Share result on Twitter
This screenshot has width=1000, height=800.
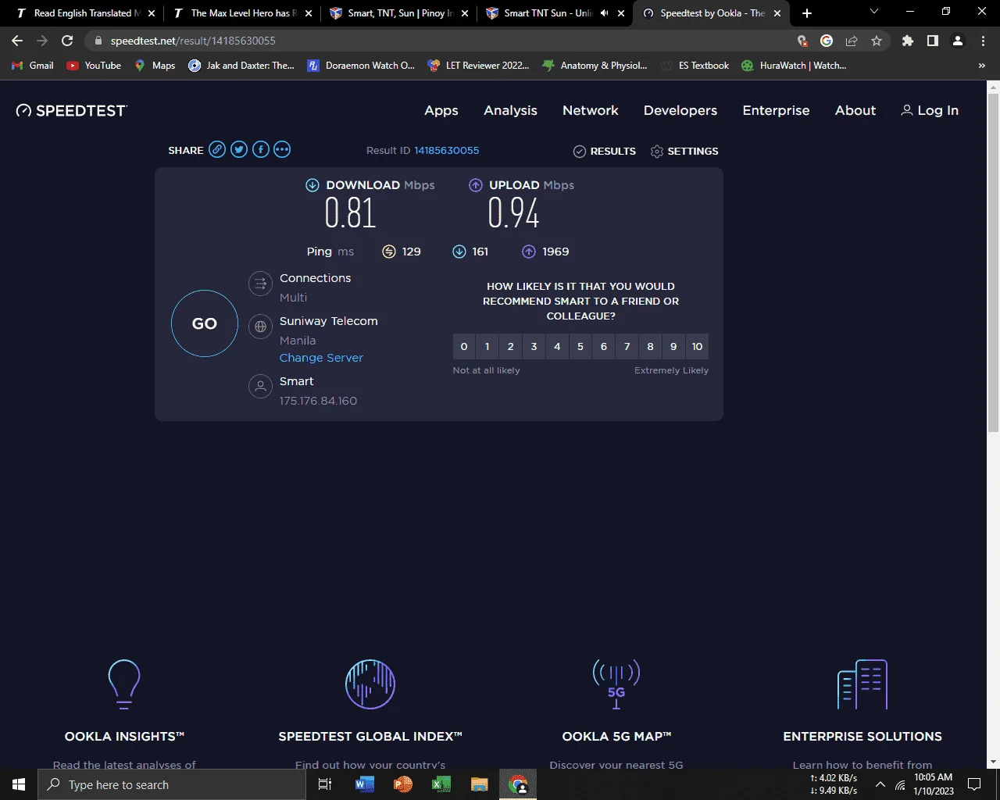pos(239,150)
